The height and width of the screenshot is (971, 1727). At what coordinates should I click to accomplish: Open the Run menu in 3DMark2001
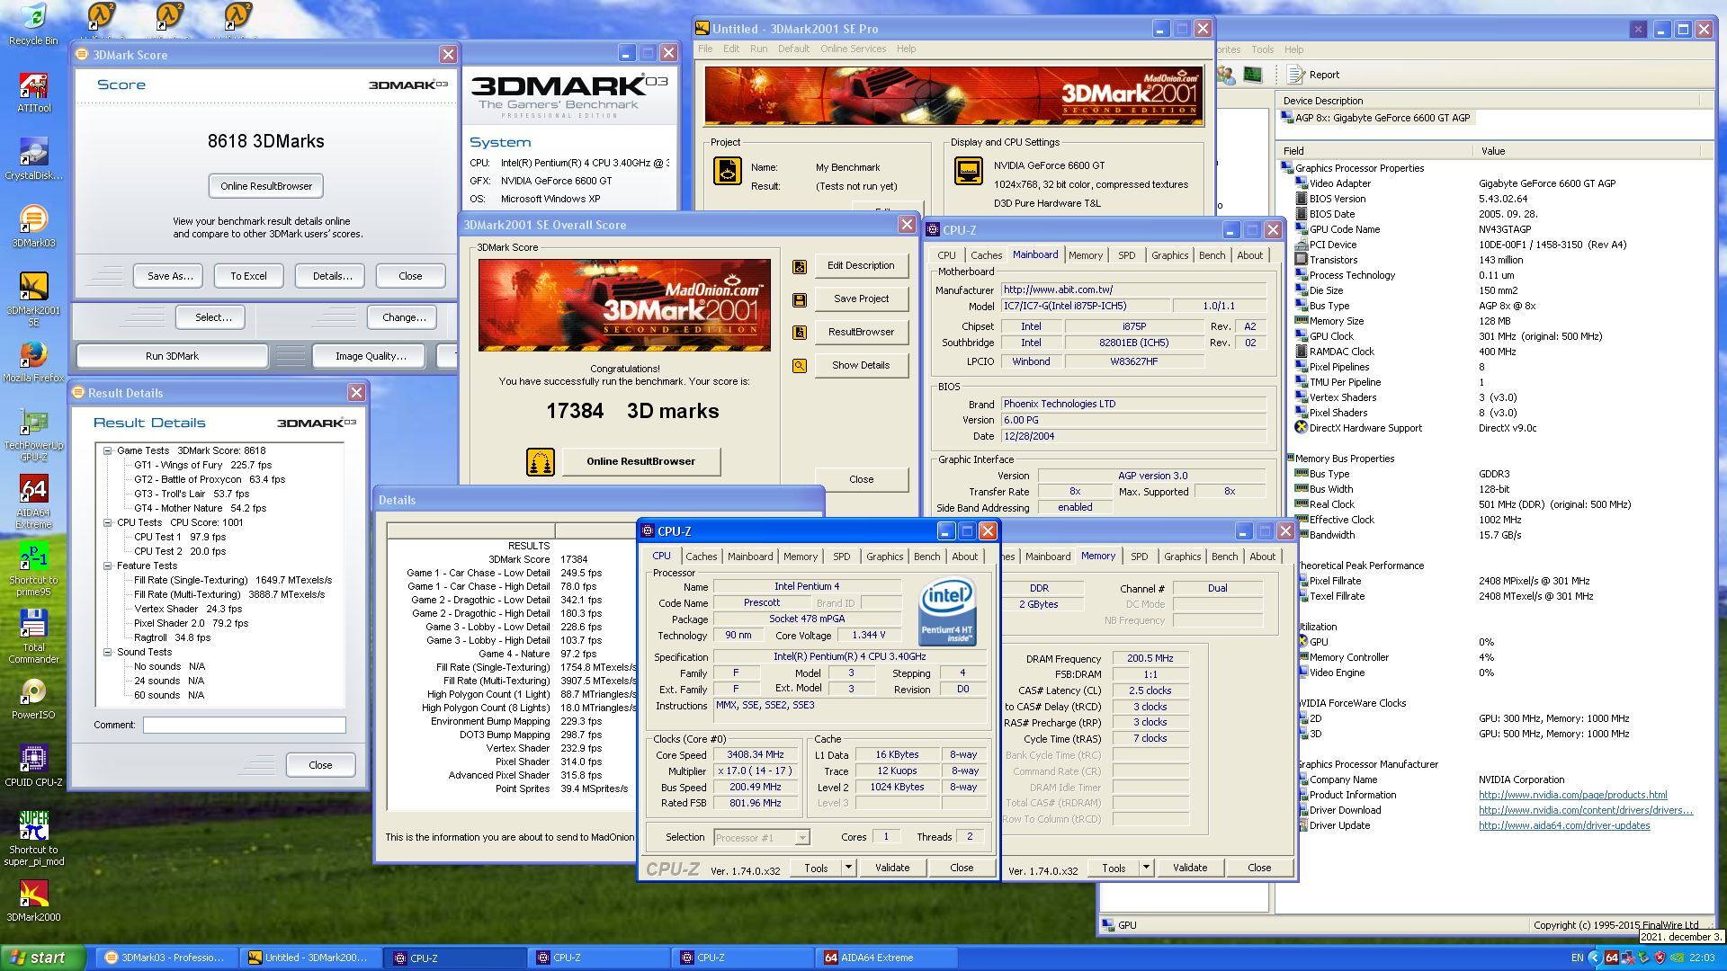tap(758, 49)
